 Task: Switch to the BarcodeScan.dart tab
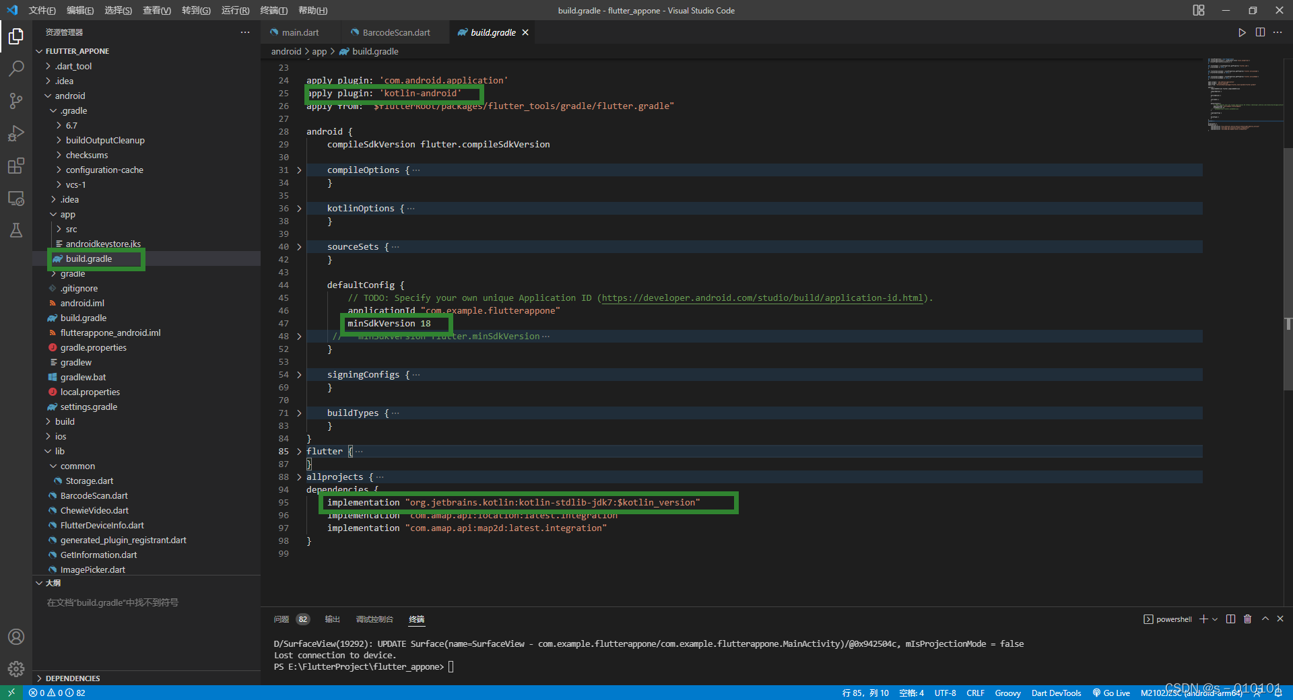coord(396,32)
